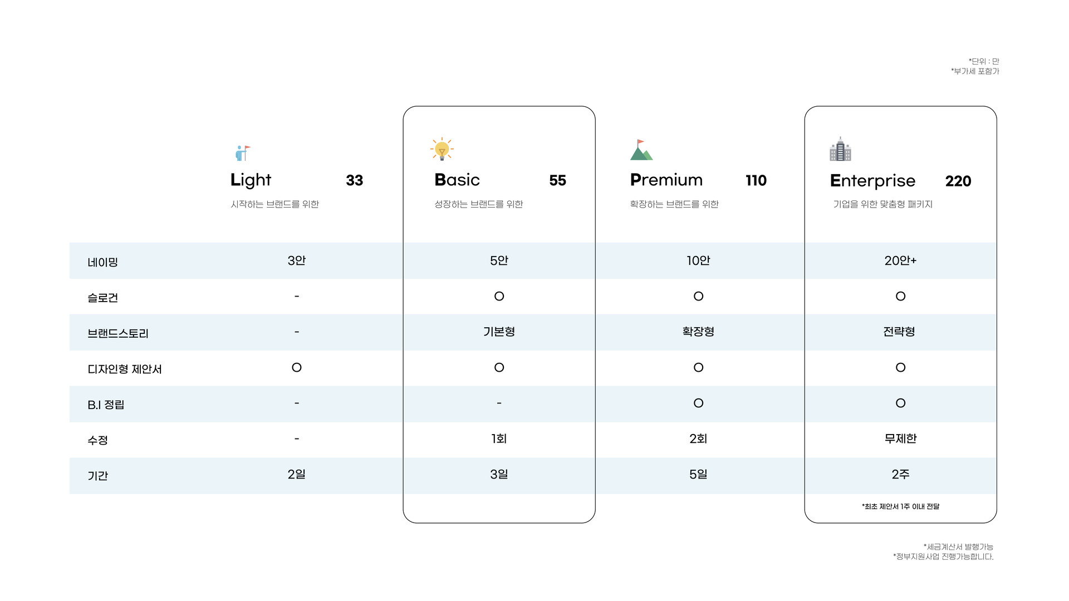Select the Light plan title
1069x601 pixels.
click(x=251, y=180)
